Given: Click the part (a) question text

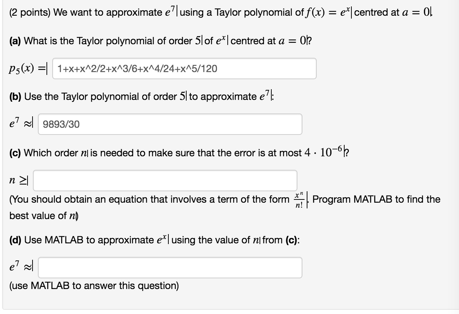Looking at the screenshot, I should (x=107, y=41).
